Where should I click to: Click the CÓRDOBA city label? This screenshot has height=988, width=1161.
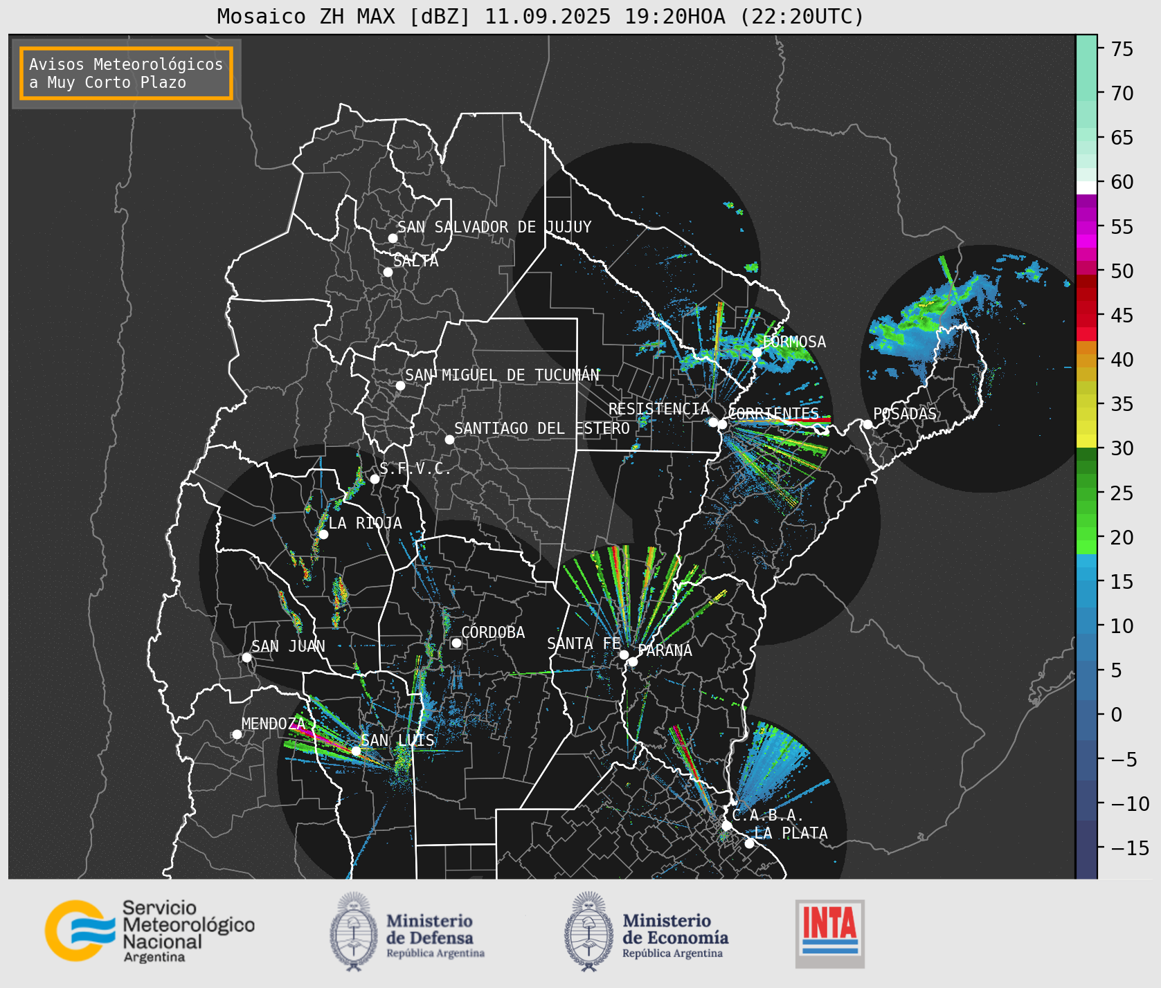493,632
